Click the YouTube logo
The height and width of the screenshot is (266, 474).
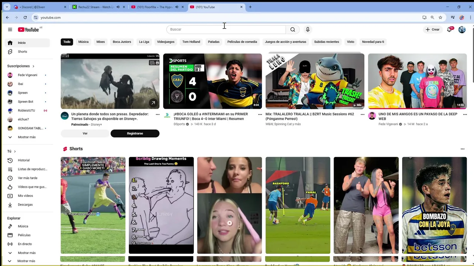[x=28, y=30]
